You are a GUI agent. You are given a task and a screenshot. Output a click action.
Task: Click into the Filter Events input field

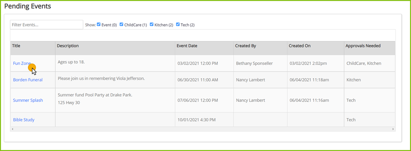click(x=46, y=25)
